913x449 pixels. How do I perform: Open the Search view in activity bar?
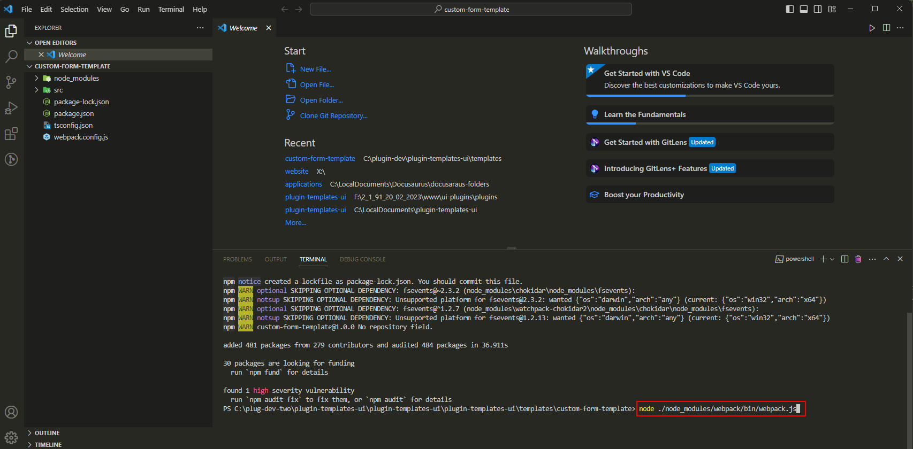click(x=11, y=57)
